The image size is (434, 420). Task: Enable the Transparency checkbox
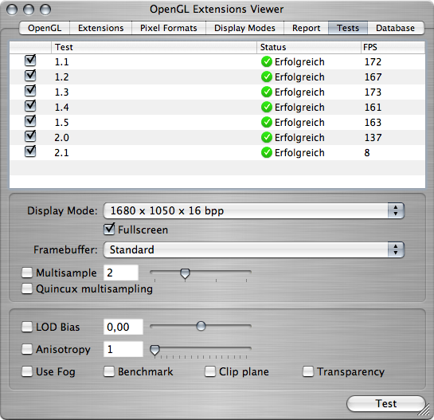(308, 371)
